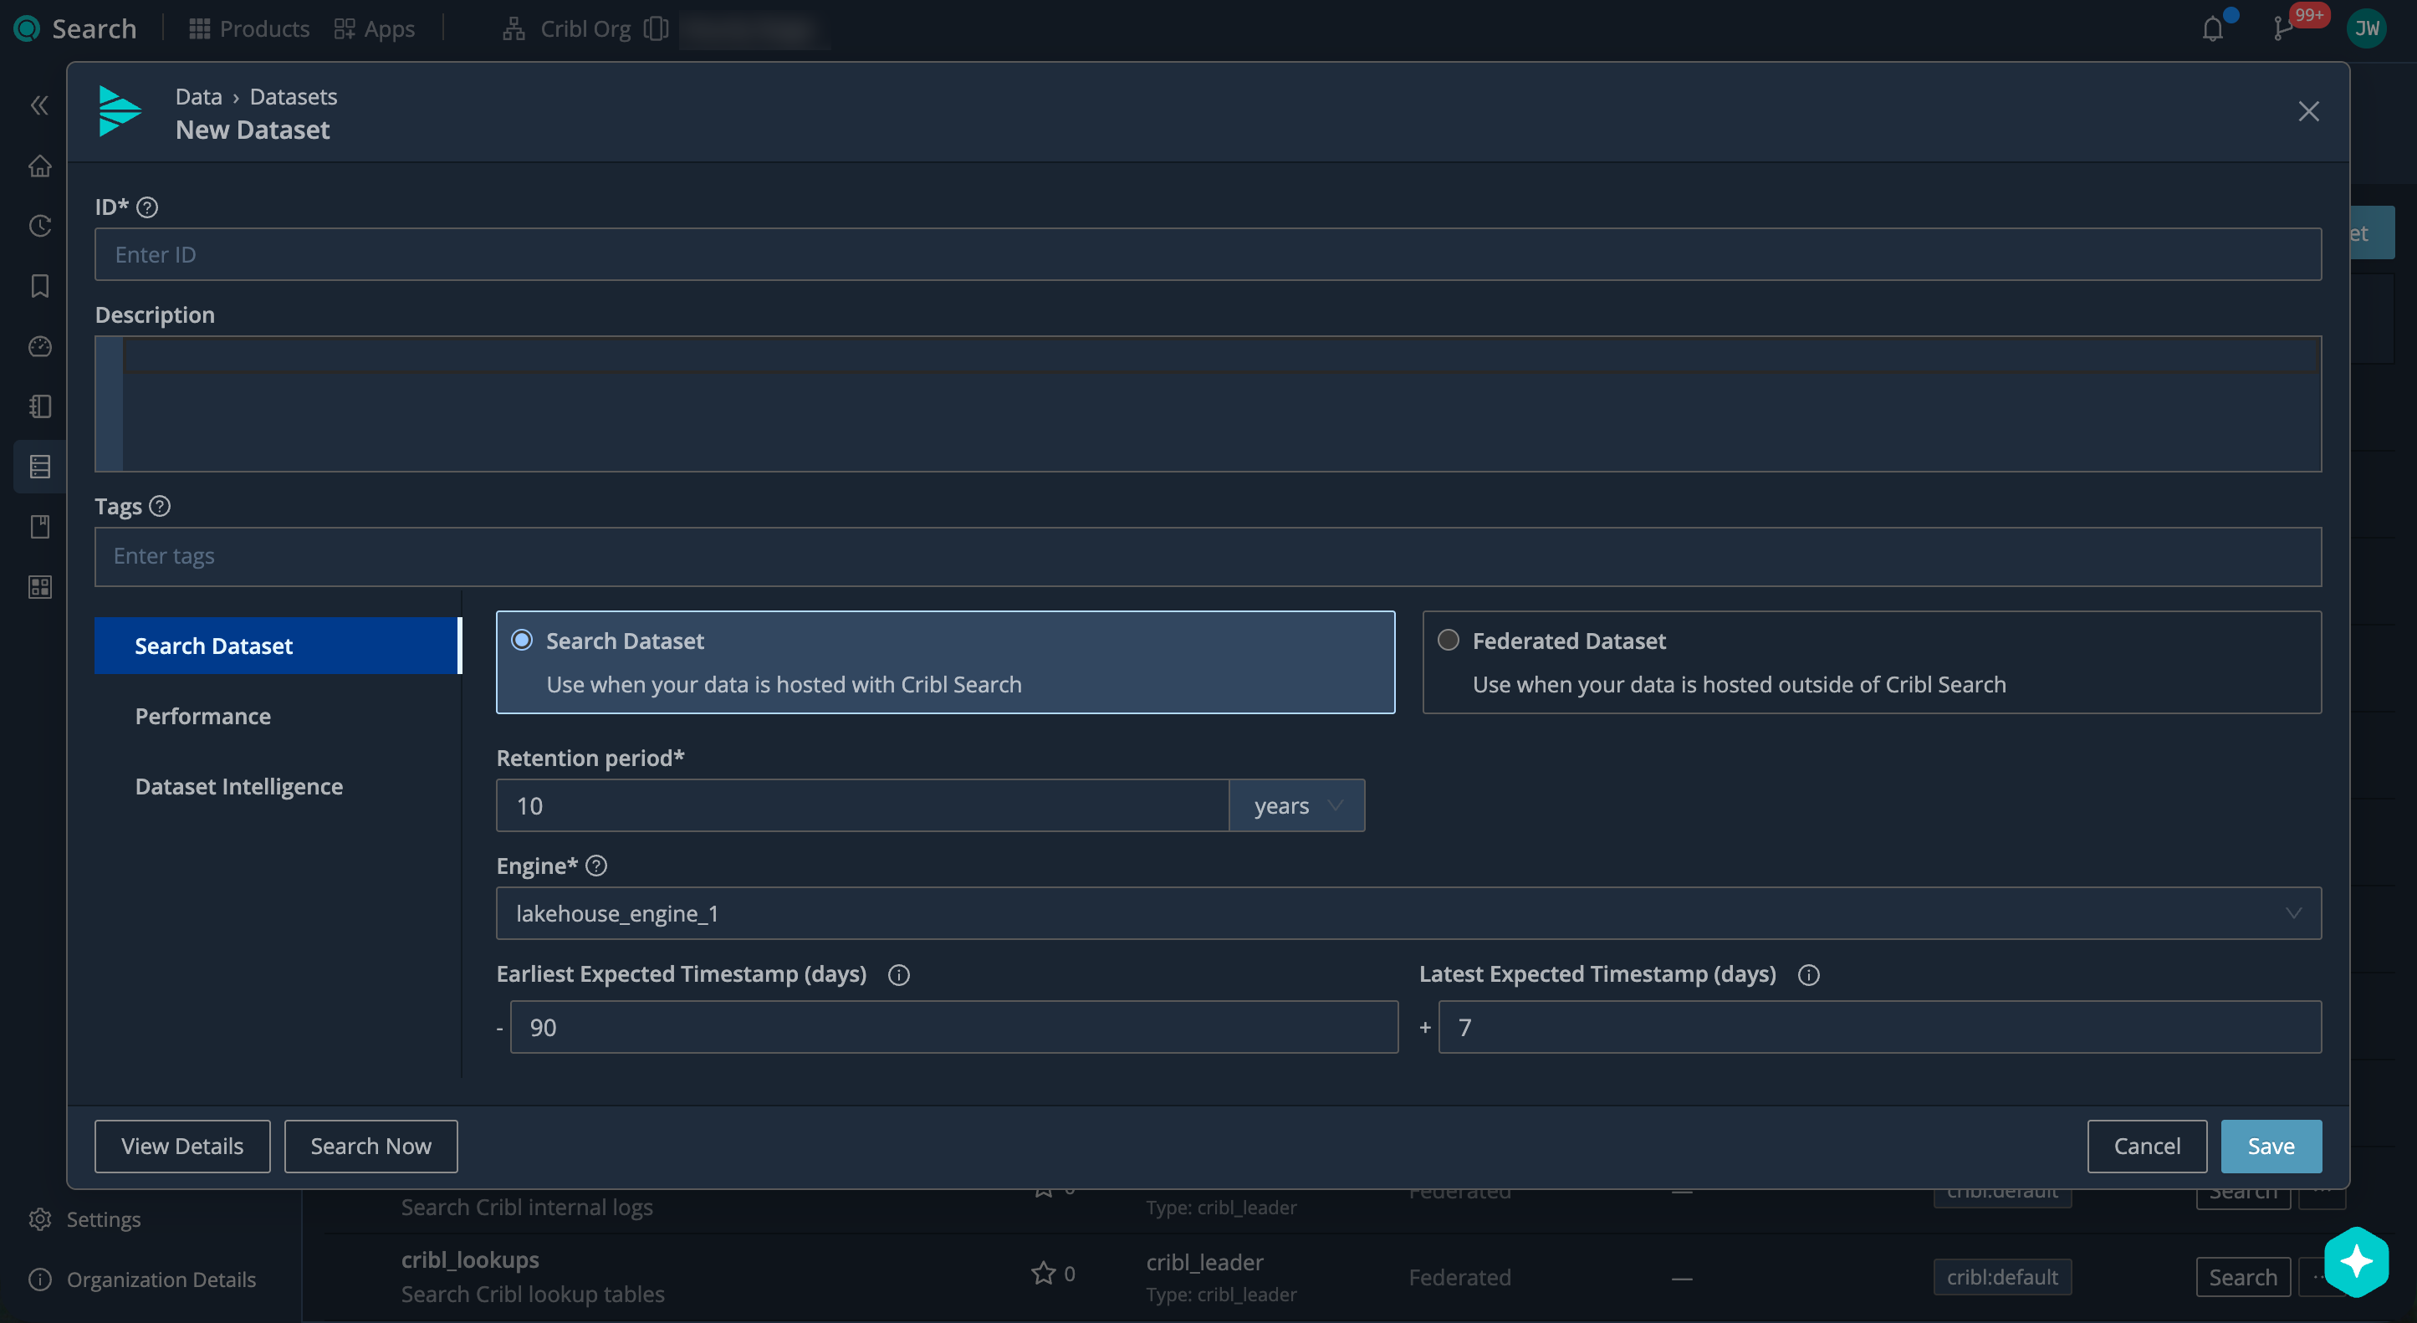Viewport: 2417px width, 1323px height.
Task: Focus the Enter tags input field
Action: tap(1208, 557)
